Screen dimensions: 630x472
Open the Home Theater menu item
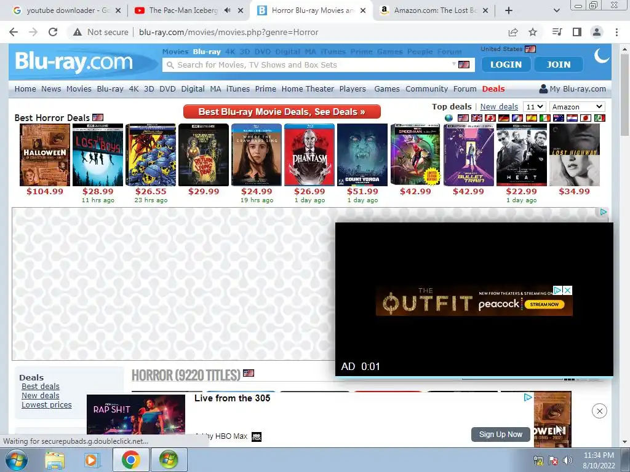tap(308, 88)
